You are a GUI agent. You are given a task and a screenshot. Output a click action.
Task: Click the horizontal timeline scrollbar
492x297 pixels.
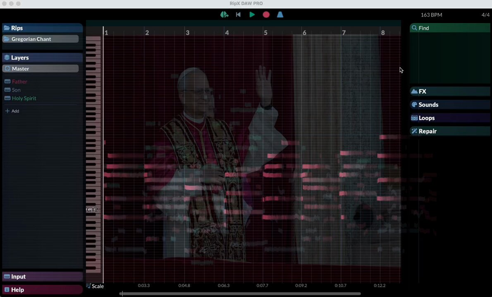pyautogui.click(x=240, y=294)
